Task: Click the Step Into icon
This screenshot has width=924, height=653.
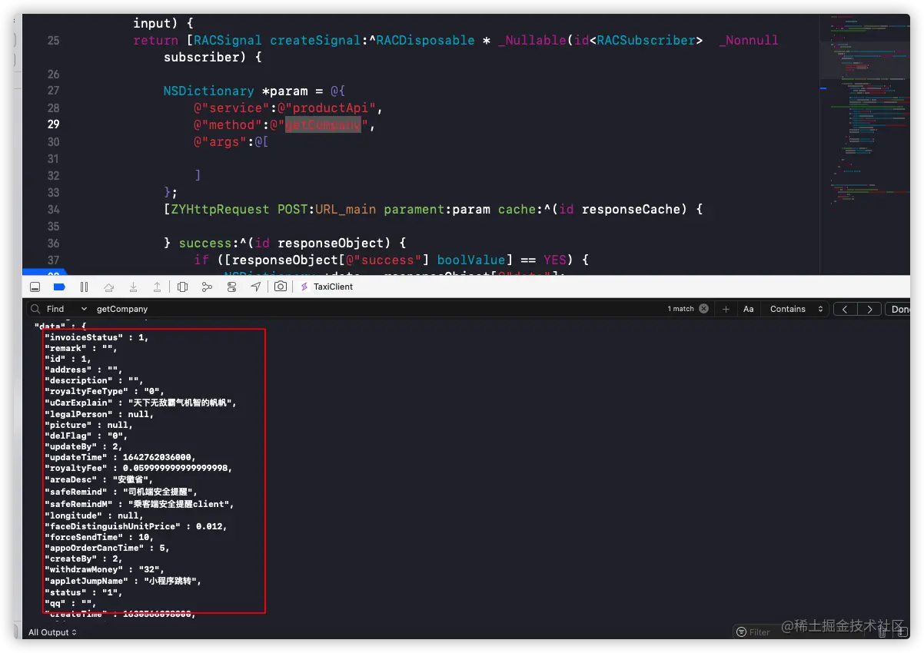Action: [x=133, y=287]
